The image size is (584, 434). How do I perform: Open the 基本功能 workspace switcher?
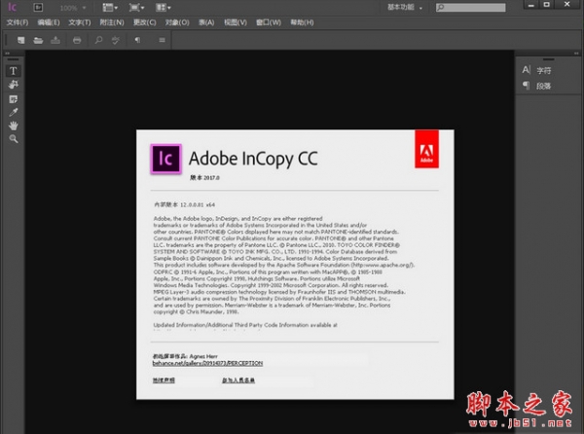405,7
